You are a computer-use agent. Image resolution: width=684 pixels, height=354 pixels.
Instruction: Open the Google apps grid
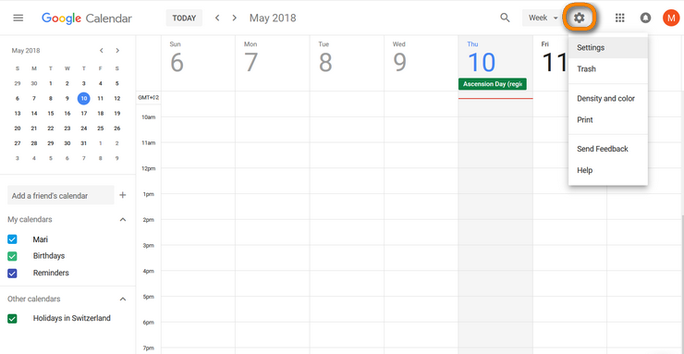click(619, 18)
